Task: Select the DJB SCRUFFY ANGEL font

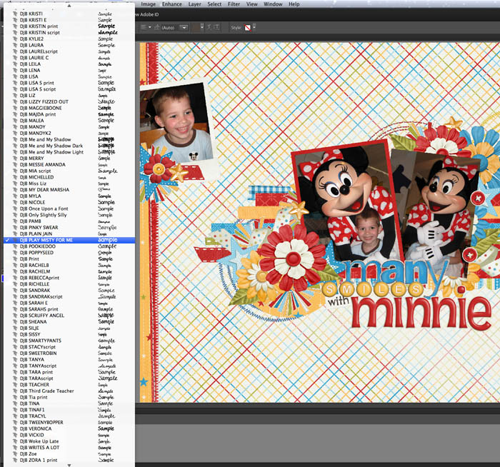Action: tap(69, 316)
